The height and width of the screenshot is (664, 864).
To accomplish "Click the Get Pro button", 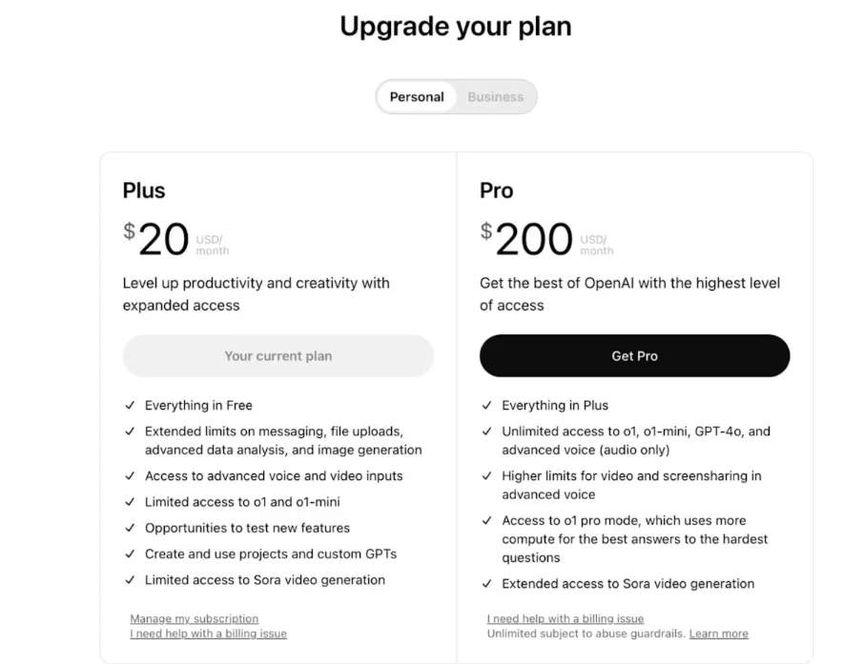I will (634, 355).
